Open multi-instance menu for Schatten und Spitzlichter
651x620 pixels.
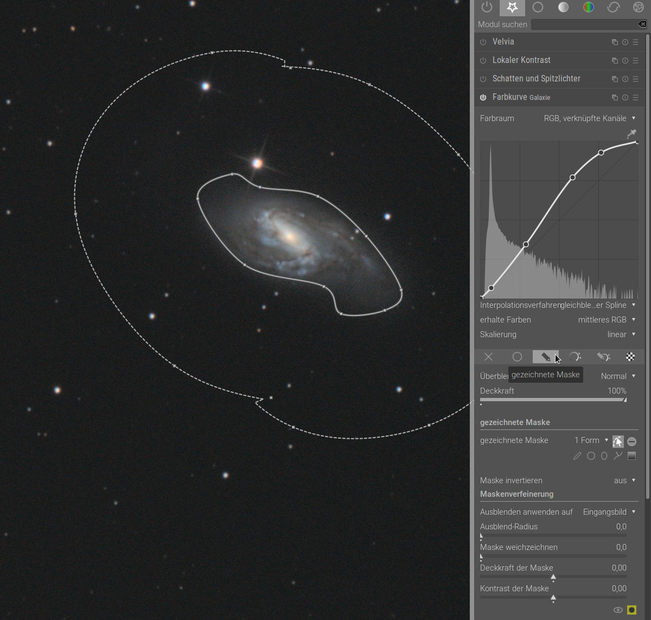(x=615, y=79)
